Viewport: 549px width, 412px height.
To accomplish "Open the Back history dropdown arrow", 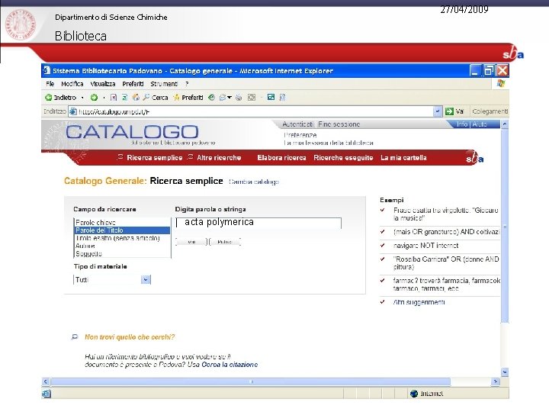I will click(x=82, y=98).
